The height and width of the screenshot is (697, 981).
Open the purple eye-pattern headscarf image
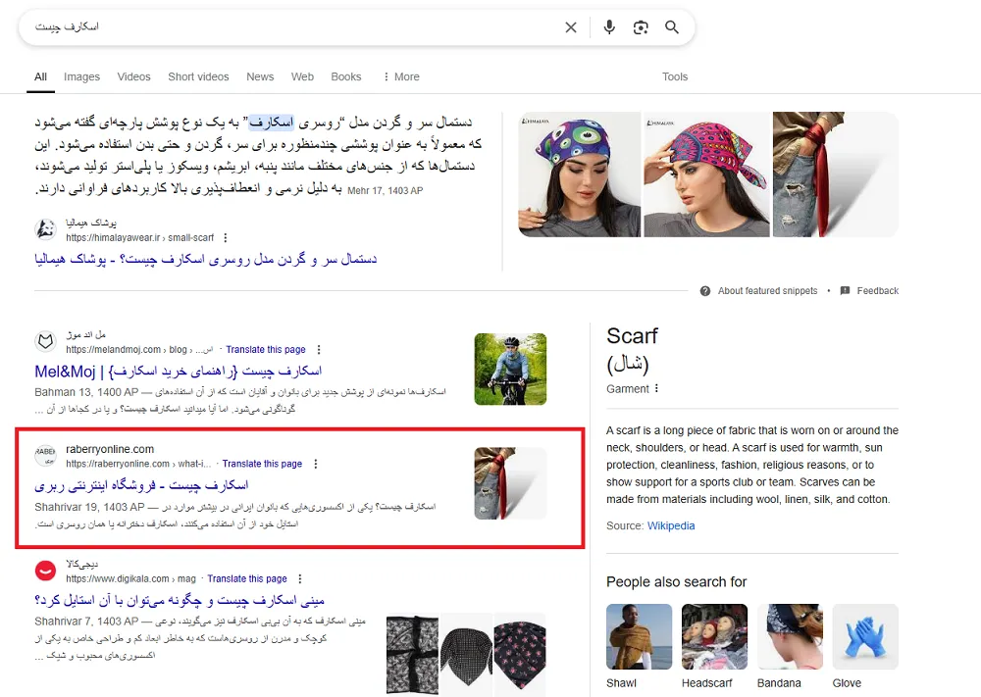click(x=580, y=174)
